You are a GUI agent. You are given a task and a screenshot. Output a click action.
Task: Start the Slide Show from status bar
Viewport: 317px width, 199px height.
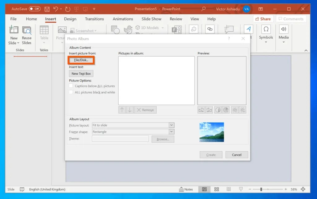241,189
